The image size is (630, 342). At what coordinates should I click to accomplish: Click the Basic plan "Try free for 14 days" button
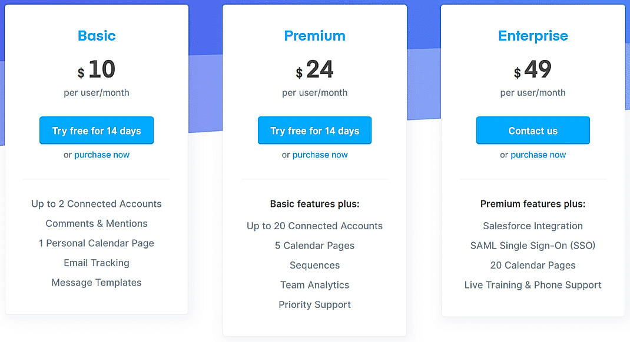pos(96,130)
